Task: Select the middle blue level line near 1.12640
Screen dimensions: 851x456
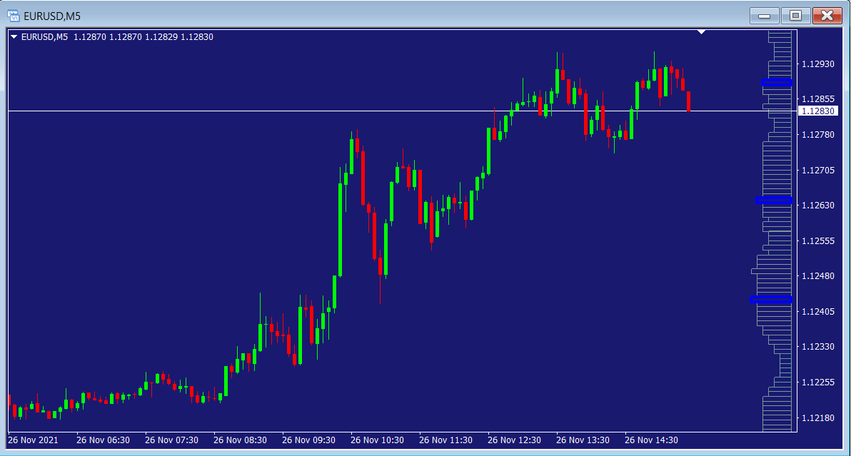Action: (774, 200)
